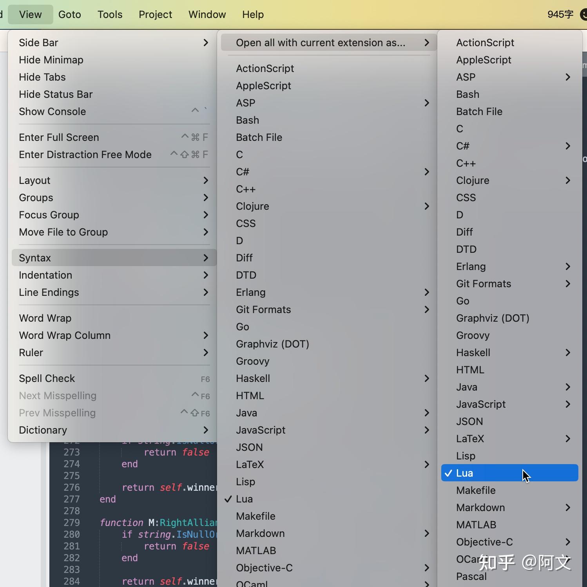Expand the Layout submenu
Viewport: 587px width, 587px height.
114,180
